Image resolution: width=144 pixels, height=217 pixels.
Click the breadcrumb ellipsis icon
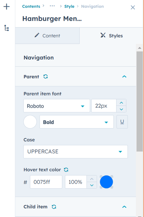pyautogui.click(x=52, y=6)
